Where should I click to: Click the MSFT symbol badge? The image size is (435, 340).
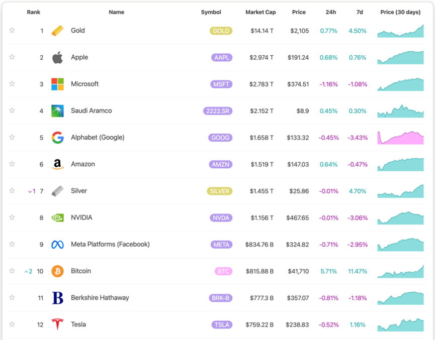tap(221, 84)
